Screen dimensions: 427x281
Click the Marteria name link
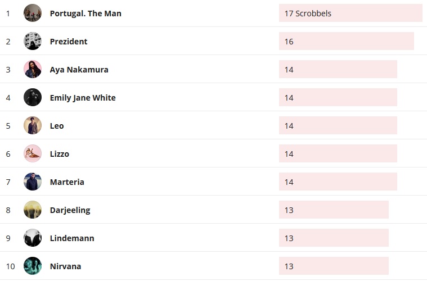pyautogui.click(x=67, y=182)
